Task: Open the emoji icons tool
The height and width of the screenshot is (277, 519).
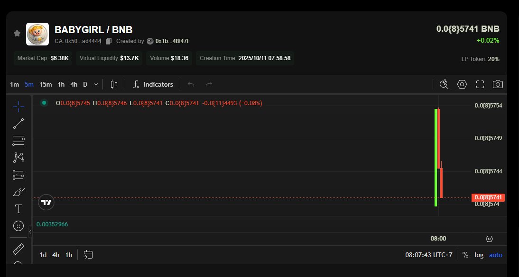Action: point(19,226)
